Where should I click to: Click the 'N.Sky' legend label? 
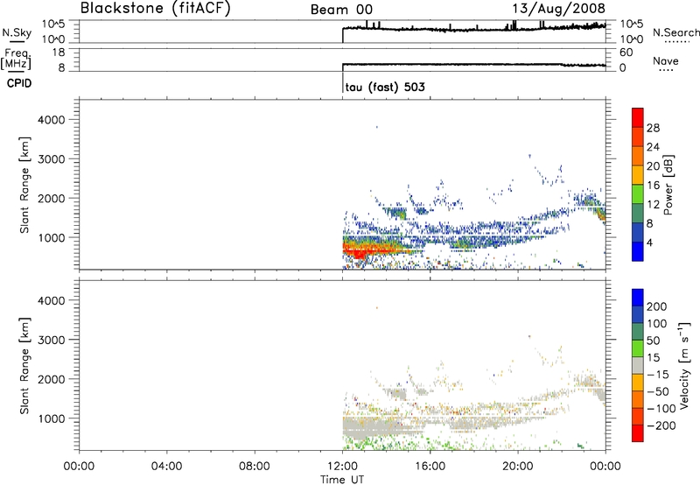coord(17,32)
